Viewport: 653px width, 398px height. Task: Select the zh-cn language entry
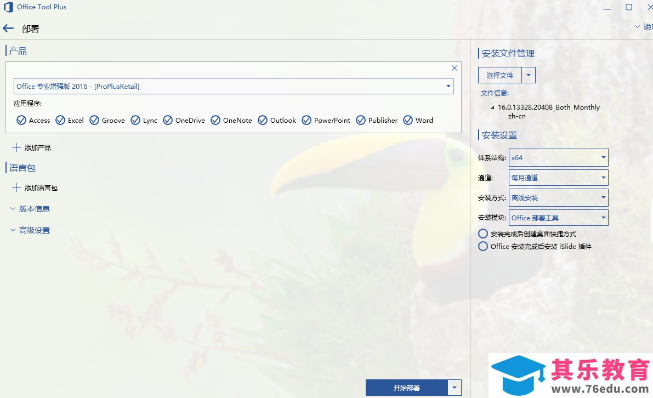pos(517,116)
